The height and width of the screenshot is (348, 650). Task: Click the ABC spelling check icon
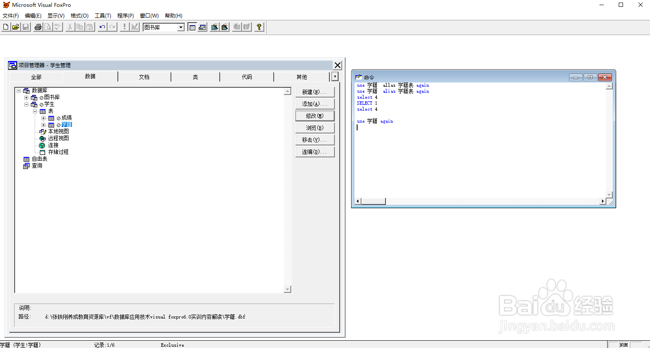coord(58,27)
